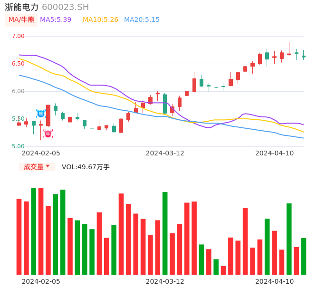Click the 6.50 price axis label
Viewport: 326px width, 288px height.
coord(18,64)
